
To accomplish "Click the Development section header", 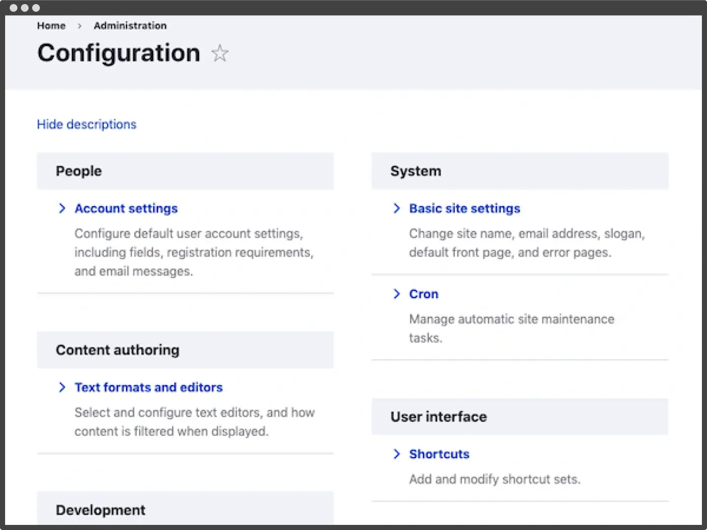I will [100, 510].
